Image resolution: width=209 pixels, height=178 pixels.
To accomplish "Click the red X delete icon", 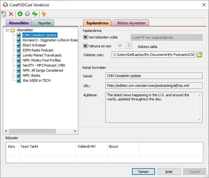I will click(x=11, y=14).
